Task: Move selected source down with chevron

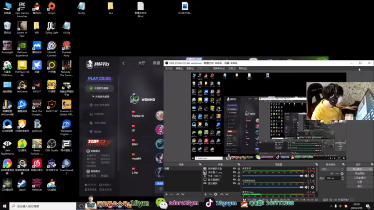Action: tap(227, 194)
